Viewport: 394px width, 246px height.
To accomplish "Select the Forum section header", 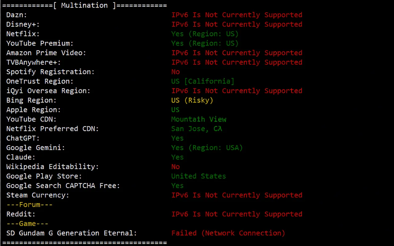I will pos(29,204).
